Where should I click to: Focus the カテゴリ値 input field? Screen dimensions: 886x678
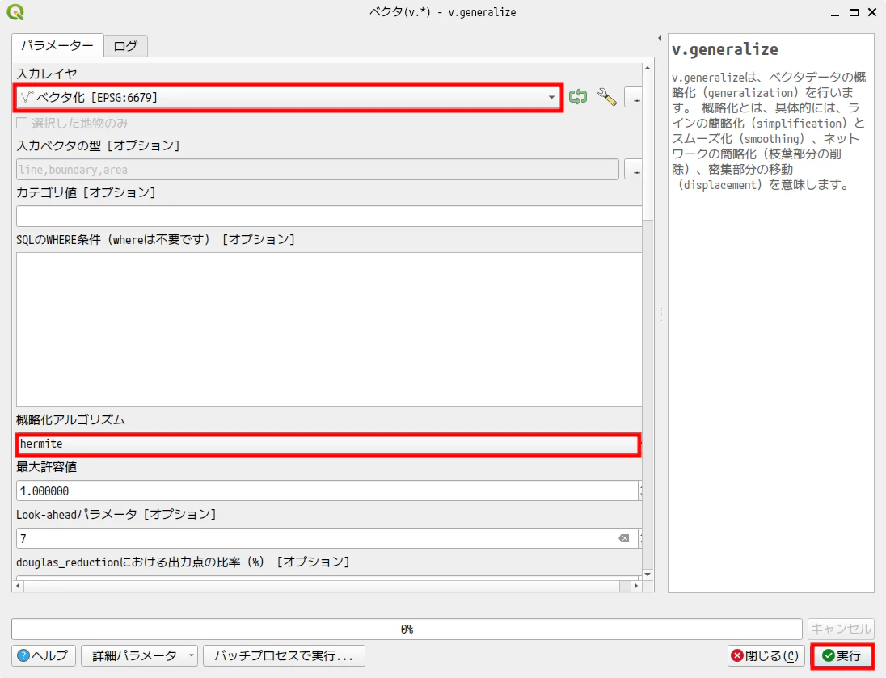pos(329,217)
